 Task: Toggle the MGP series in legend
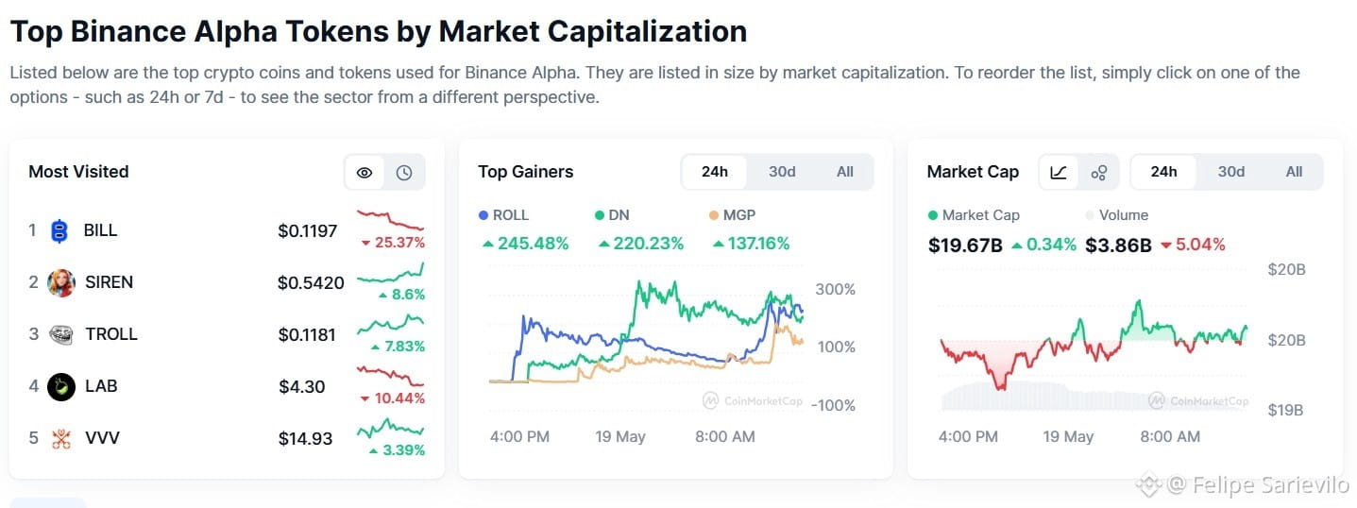tap(732, 215)
